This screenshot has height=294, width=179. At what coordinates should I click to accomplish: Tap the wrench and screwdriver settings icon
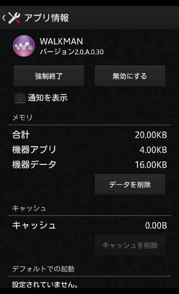[x=14, y=18]
